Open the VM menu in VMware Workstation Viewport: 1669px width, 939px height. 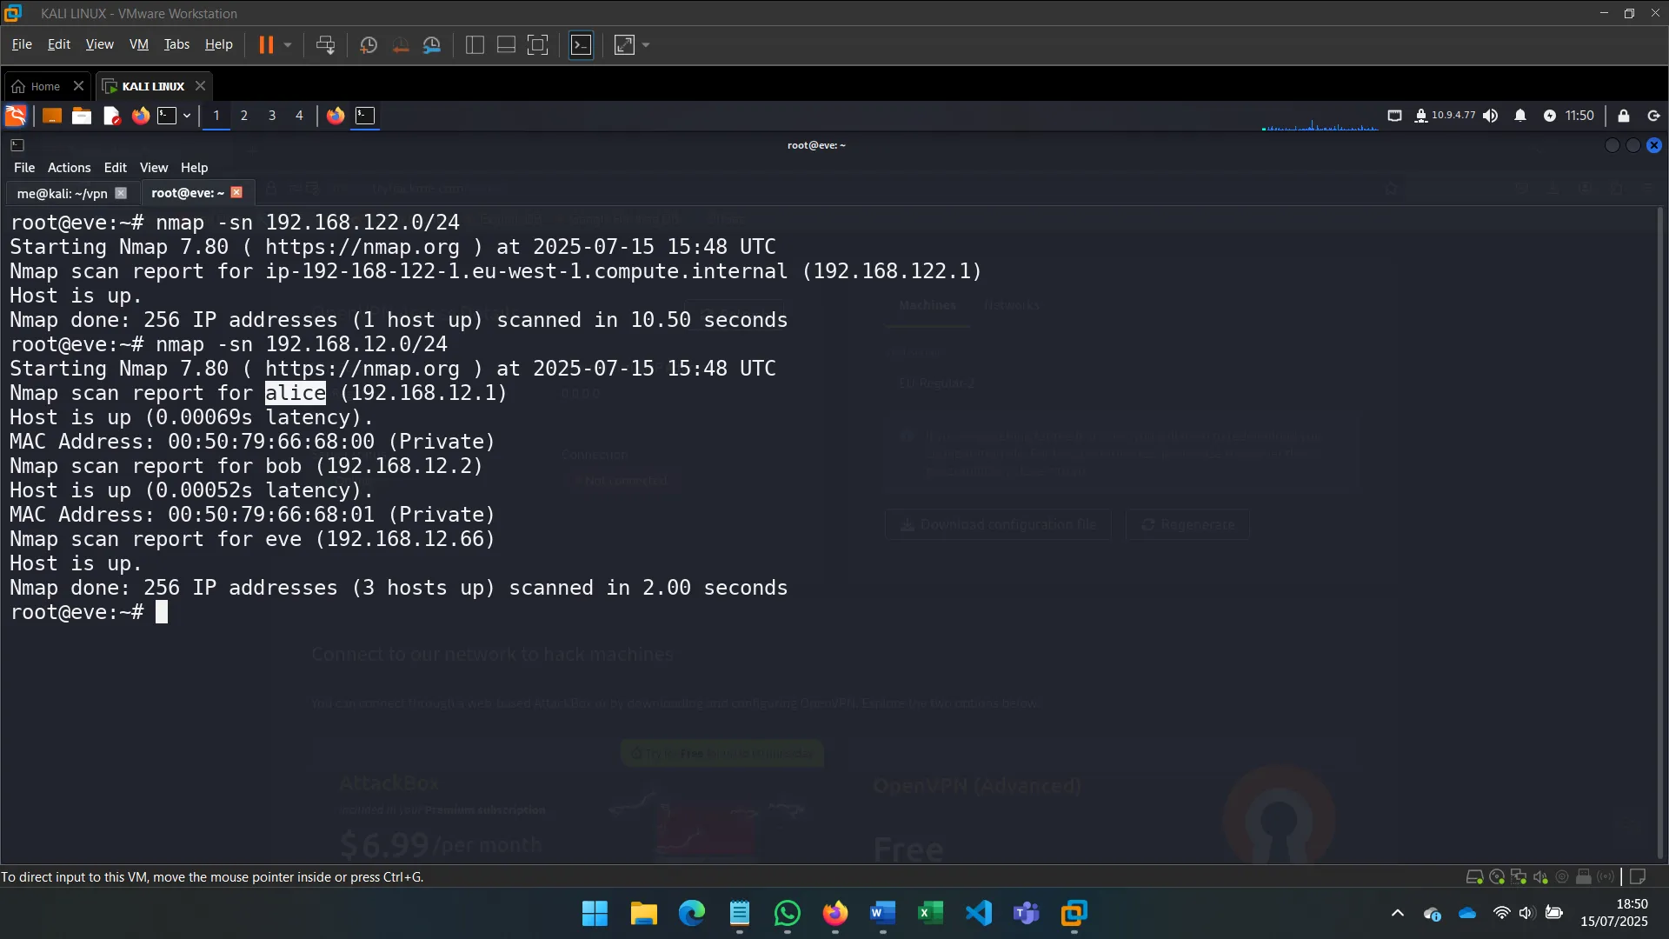(138, 43)
